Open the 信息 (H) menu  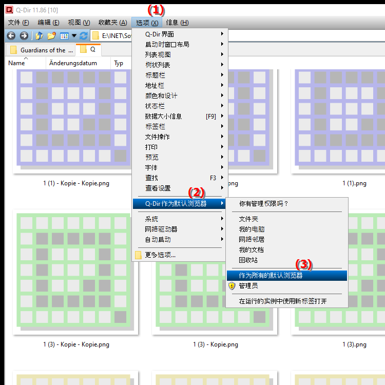[177, 23]
